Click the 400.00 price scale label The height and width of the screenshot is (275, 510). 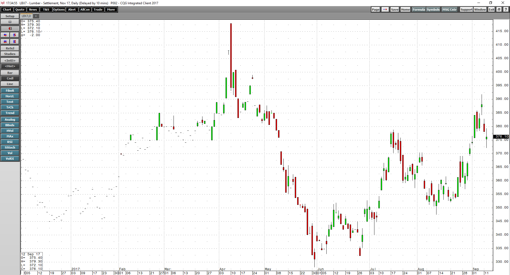click(502, 71)
